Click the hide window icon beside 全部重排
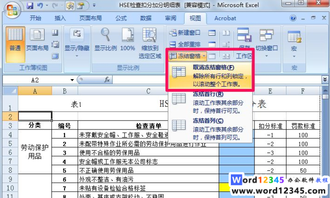 [x=212, y=44]
